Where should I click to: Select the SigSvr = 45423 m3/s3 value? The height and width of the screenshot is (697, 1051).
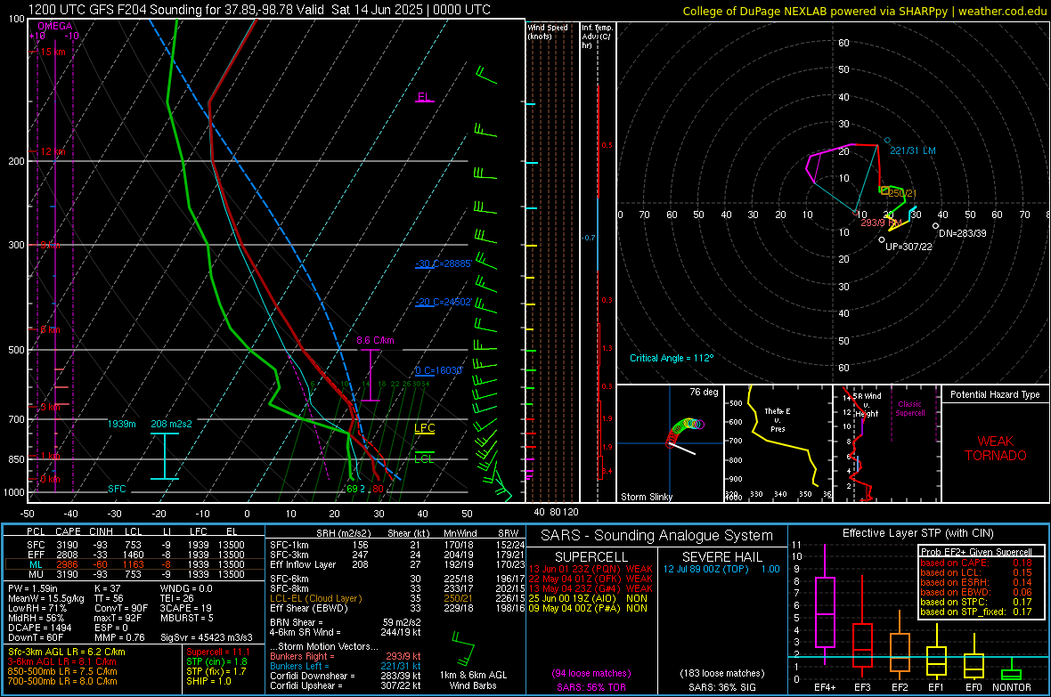pyautogui.click(x=207, y=637)
